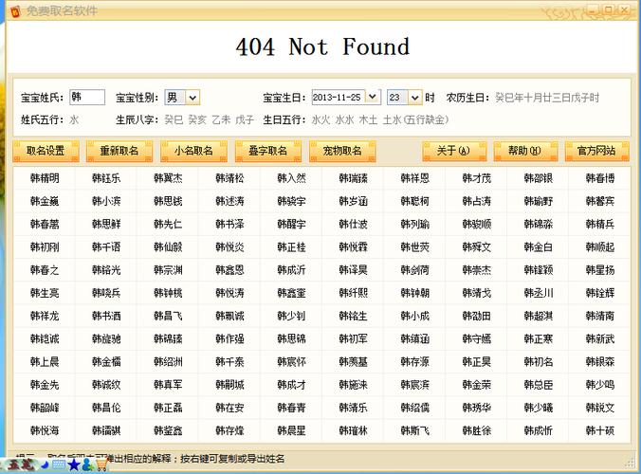
Task: Select the name 韩祥恩
Action: 415,178
